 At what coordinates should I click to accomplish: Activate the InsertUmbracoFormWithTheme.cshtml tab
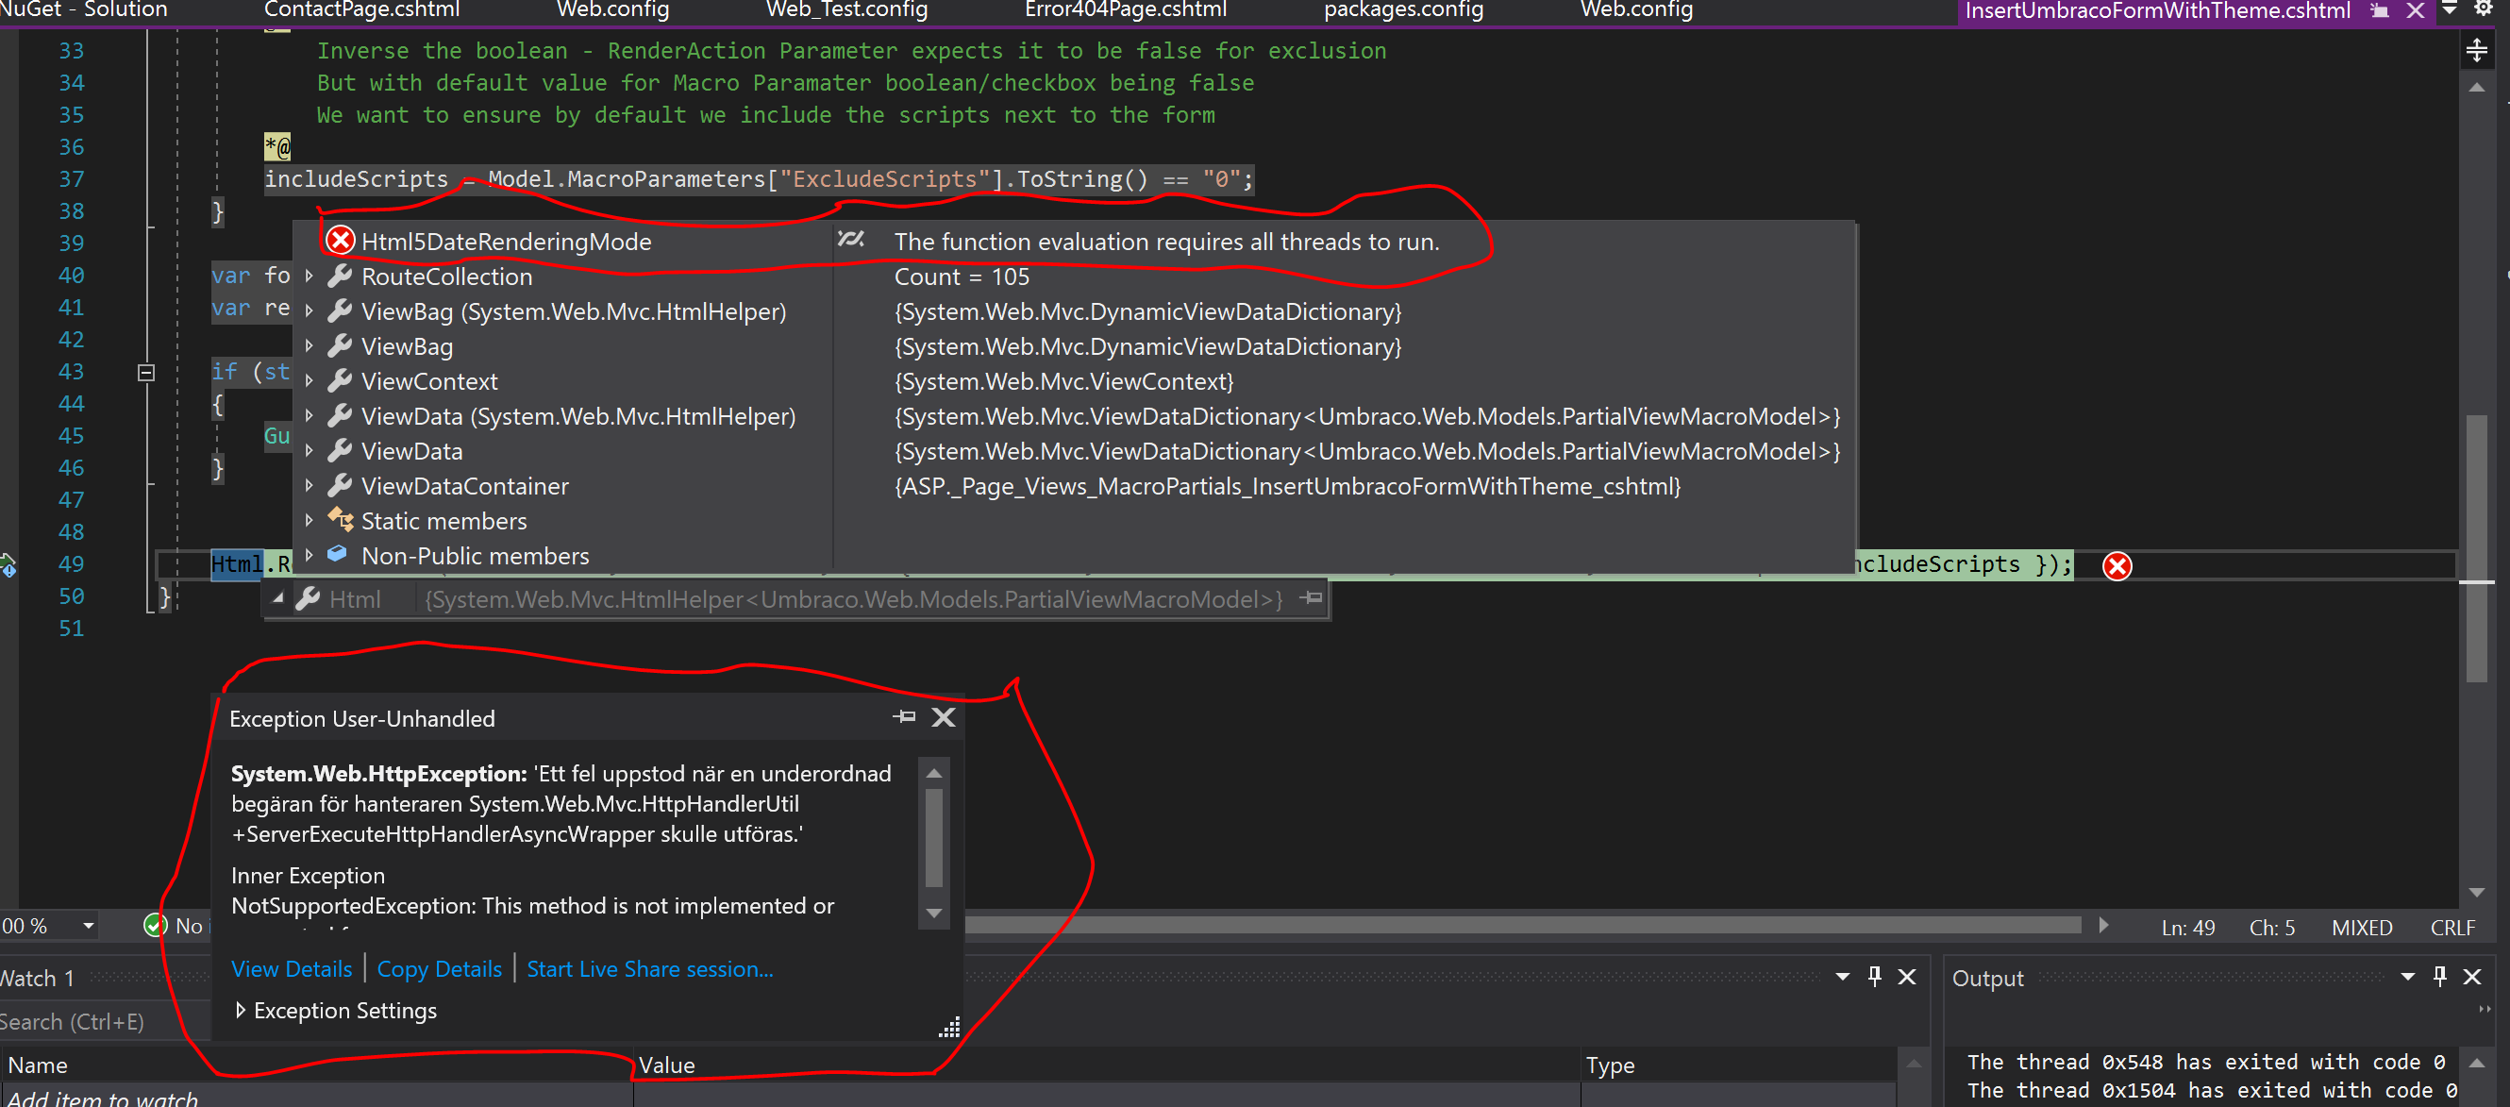[x=2157, y=11]
